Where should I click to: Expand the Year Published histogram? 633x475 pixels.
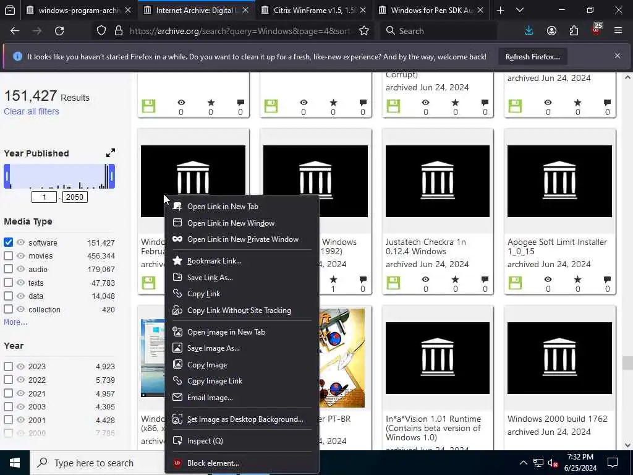pyautogui.click(x=110, y=153)
